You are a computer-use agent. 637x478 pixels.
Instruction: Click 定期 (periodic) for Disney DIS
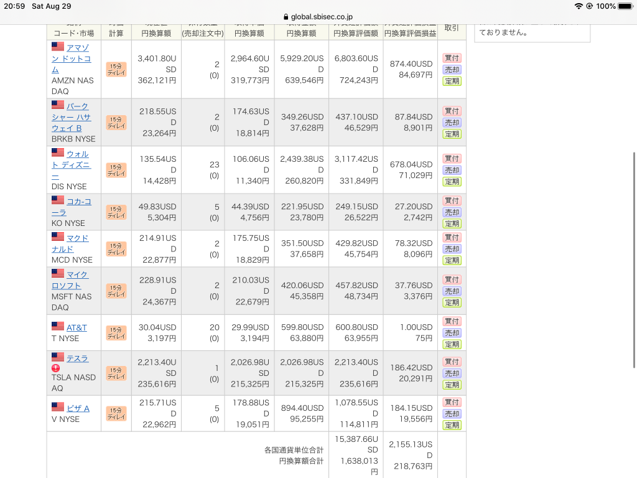(452, 182)
